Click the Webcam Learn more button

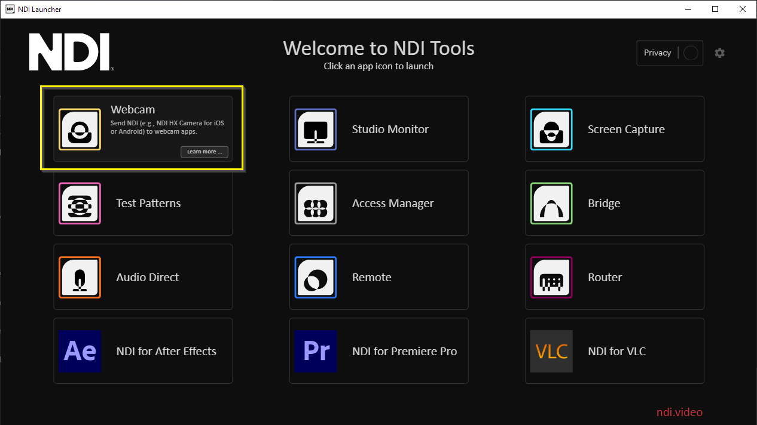(204, 152)
